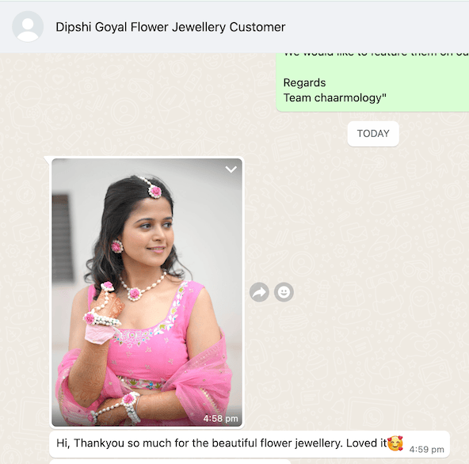Click the heart-face emoji in the message
The width and height of the screenshot is (469, 464).
[x=395, y=443]
